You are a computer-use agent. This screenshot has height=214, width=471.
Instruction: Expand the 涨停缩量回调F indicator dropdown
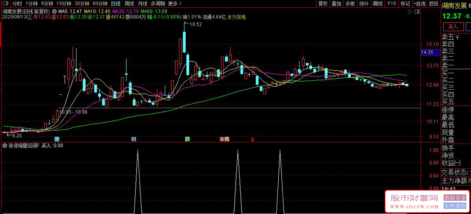click(x=5, y=146)
